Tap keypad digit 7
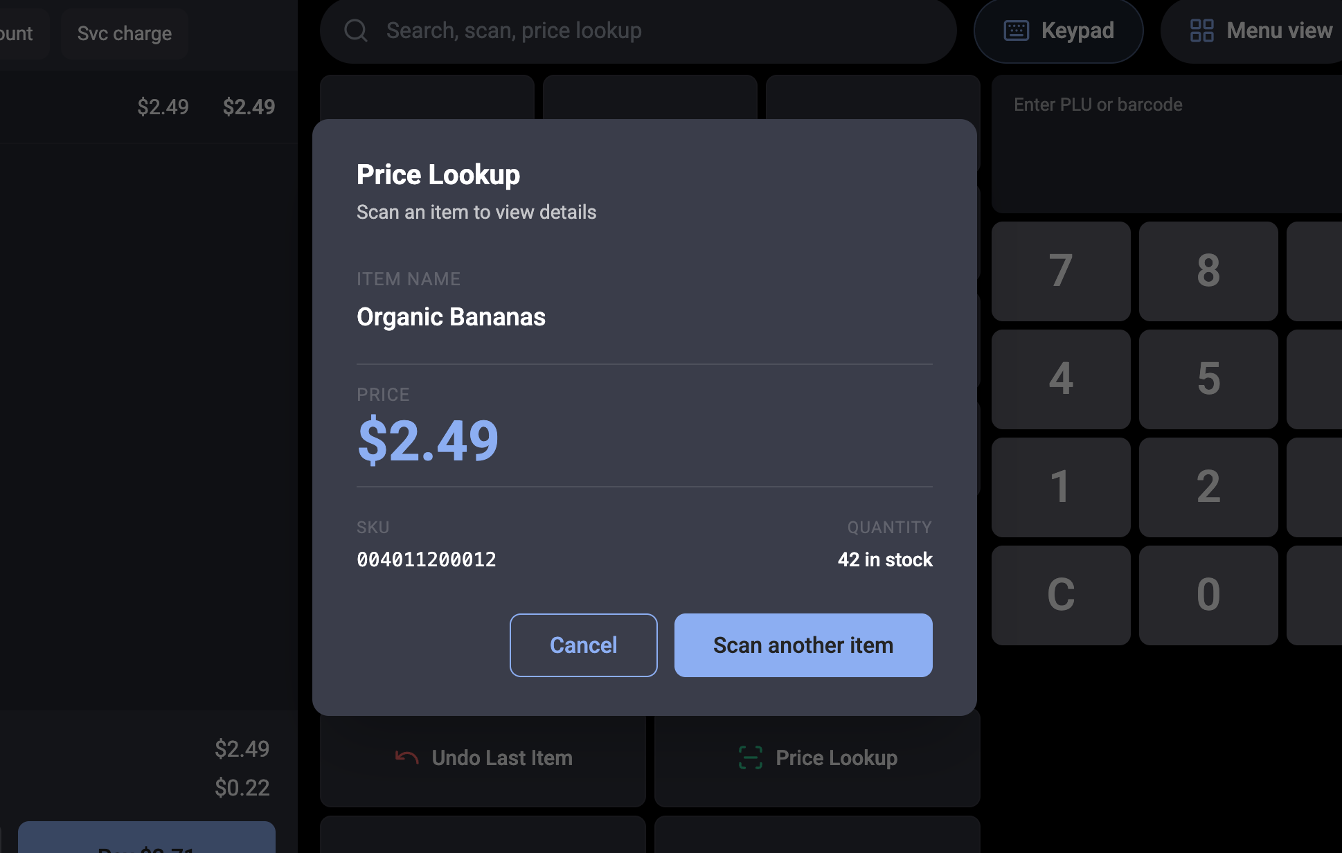1342x853 pixels. point(1061,271)
